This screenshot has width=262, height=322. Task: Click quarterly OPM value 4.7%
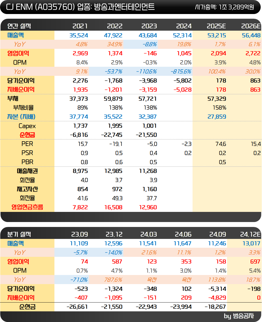117,271
